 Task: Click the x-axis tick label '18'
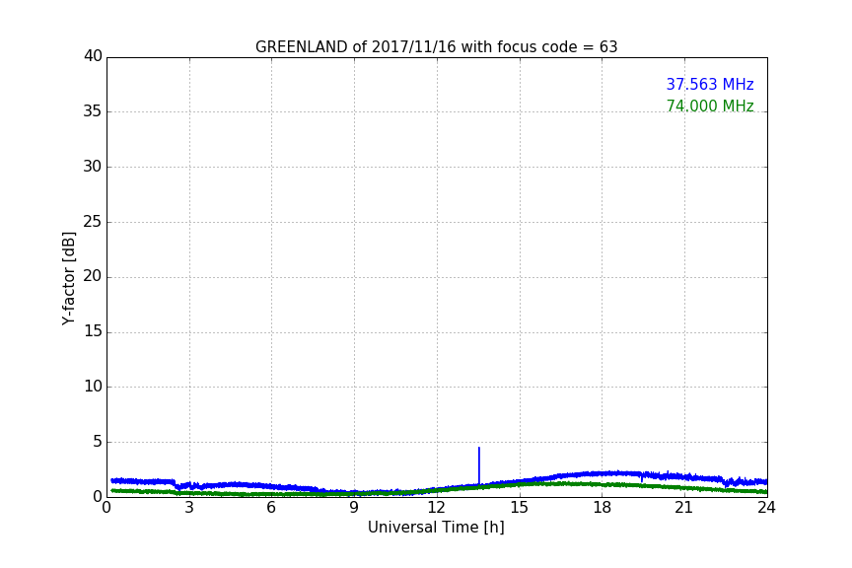(x=602, y=508)
